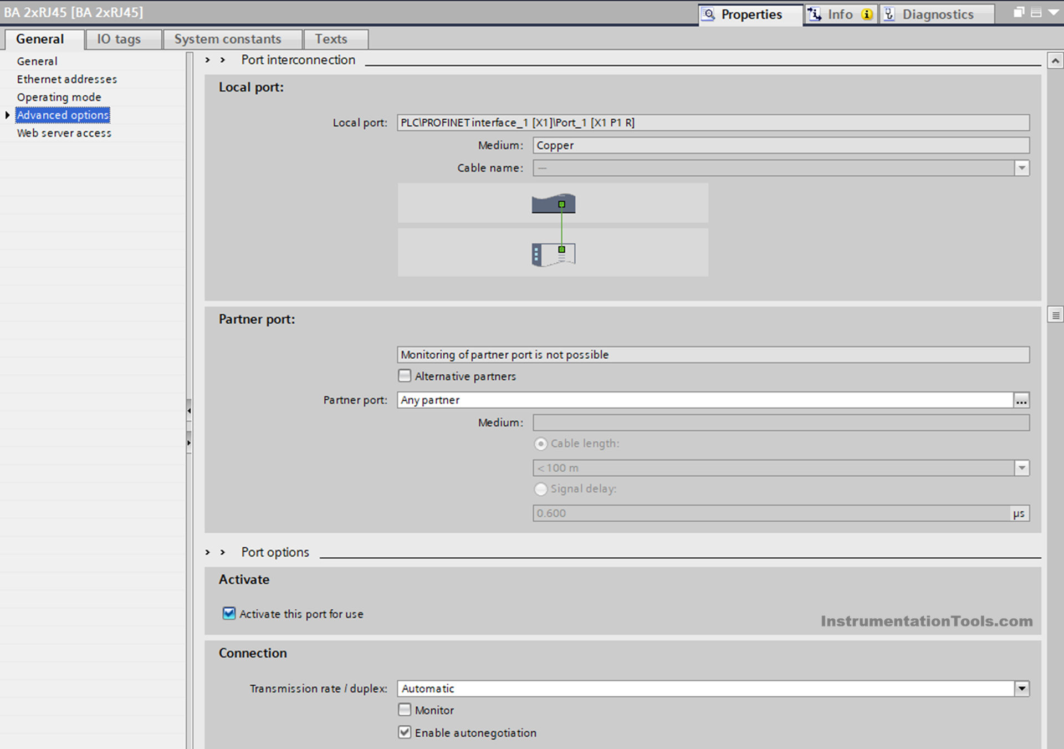Click the Port options heading text
Image resolution: width=1064 pixels, height=749 pixels.
tap(275, 552)
